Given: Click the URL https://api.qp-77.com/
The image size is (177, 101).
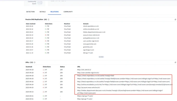Looking at the screenshot, I should [85, 96].
